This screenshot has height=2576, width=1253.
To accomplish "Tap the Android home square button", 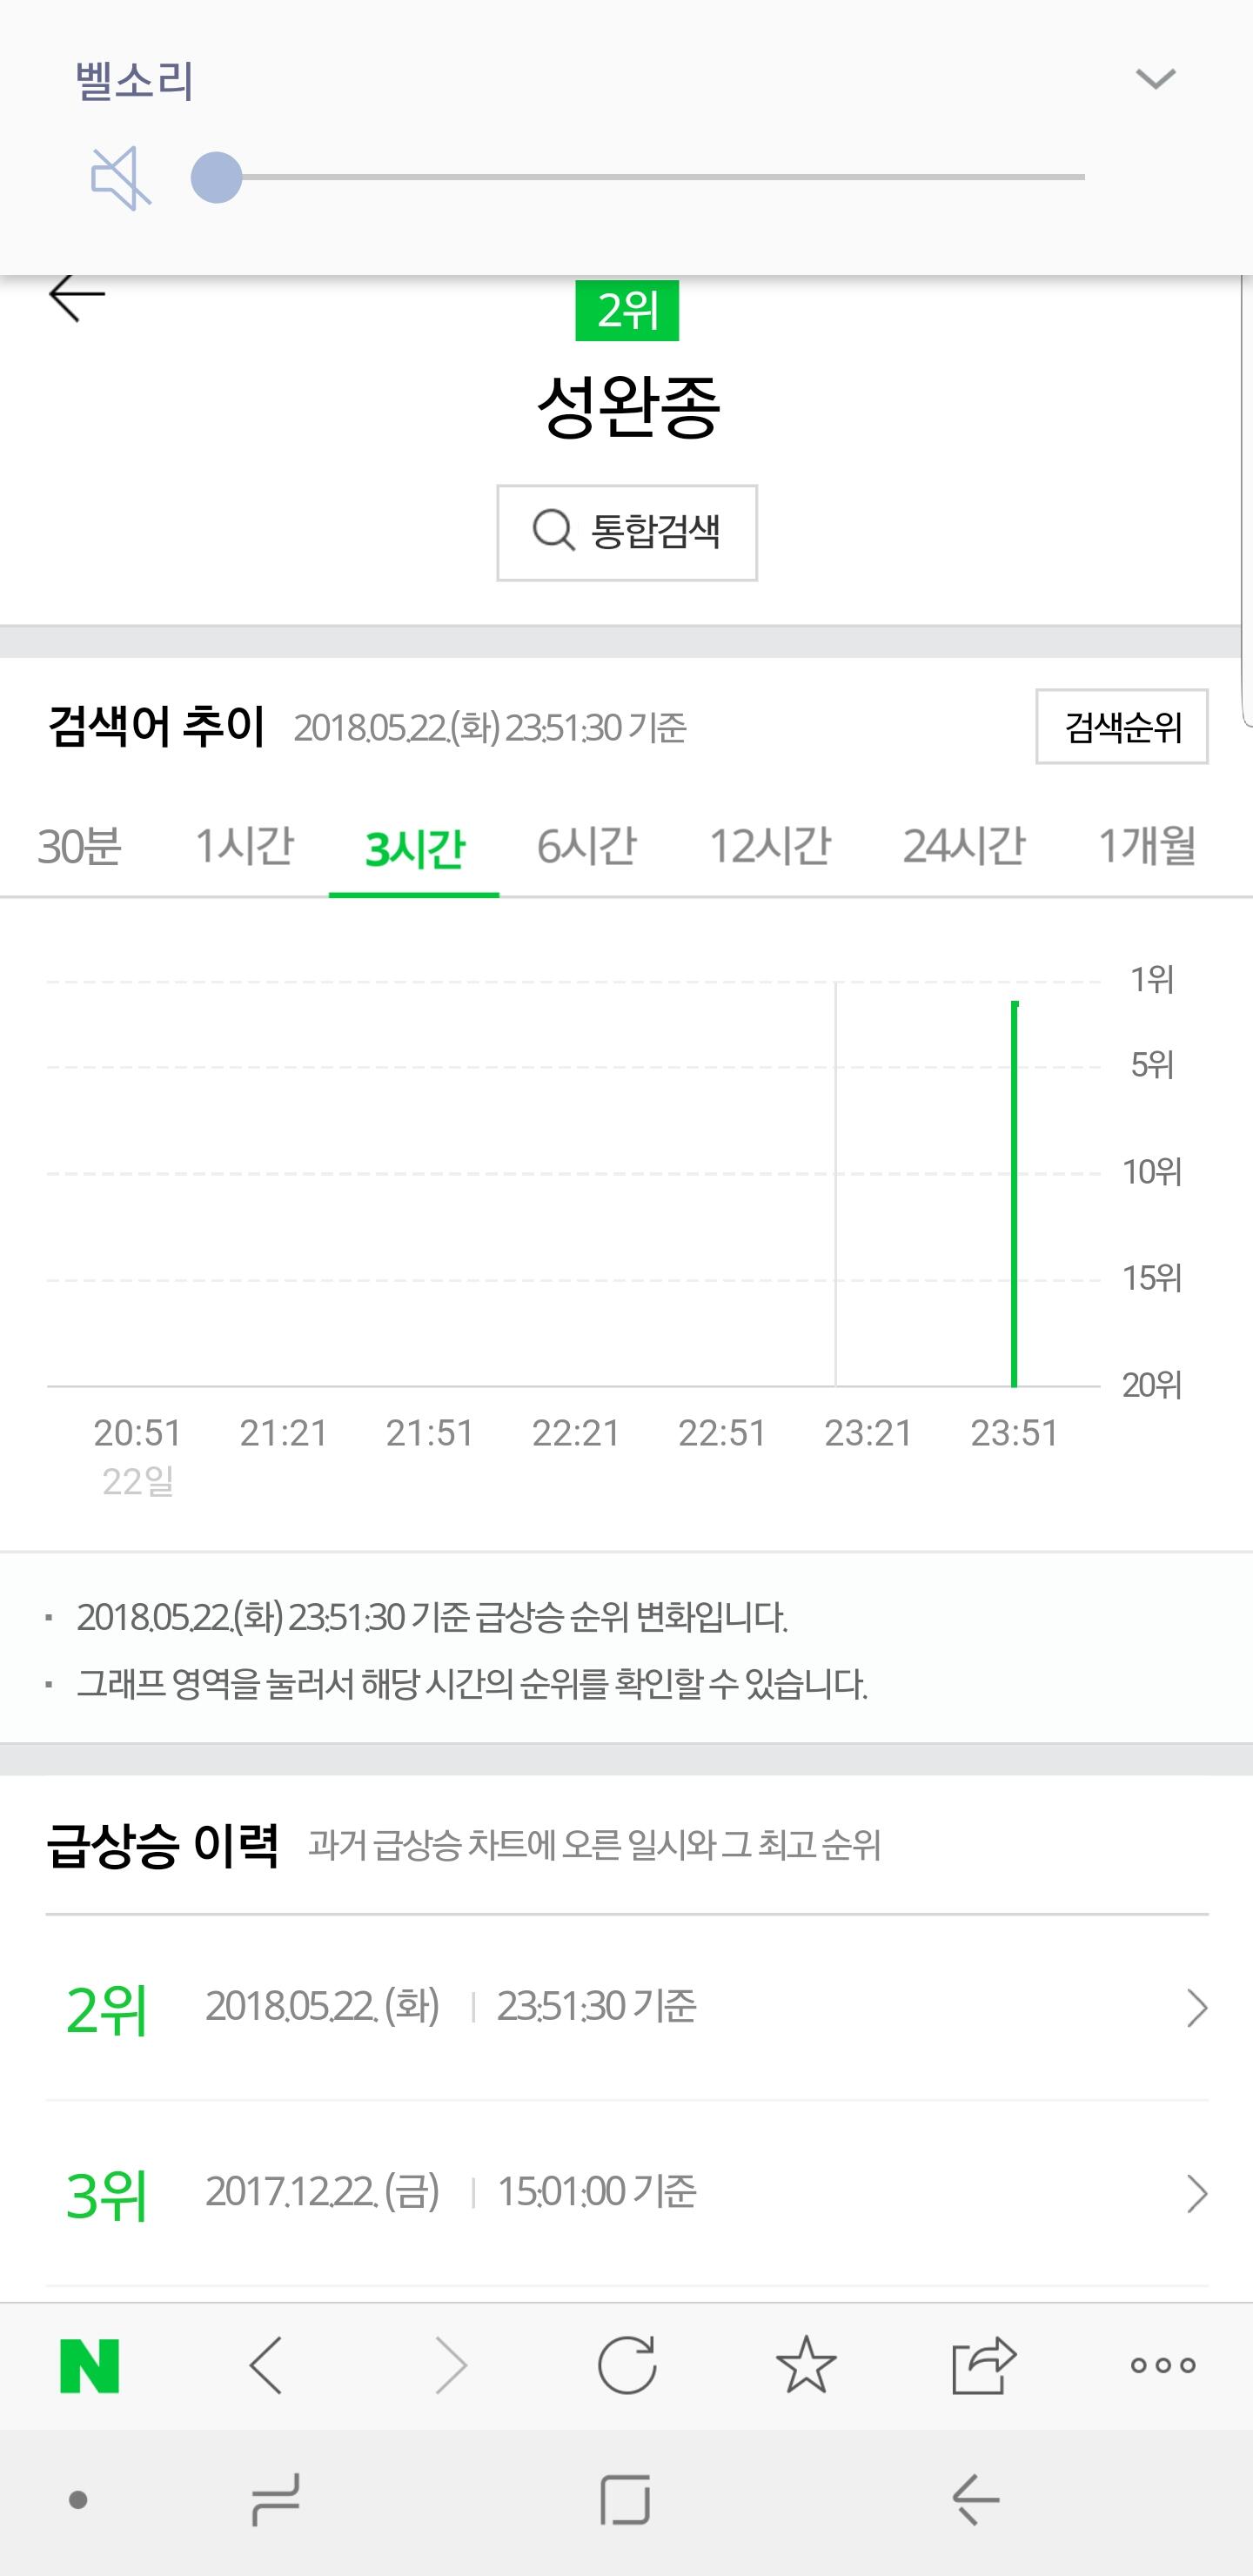I will click(626, 2500).
